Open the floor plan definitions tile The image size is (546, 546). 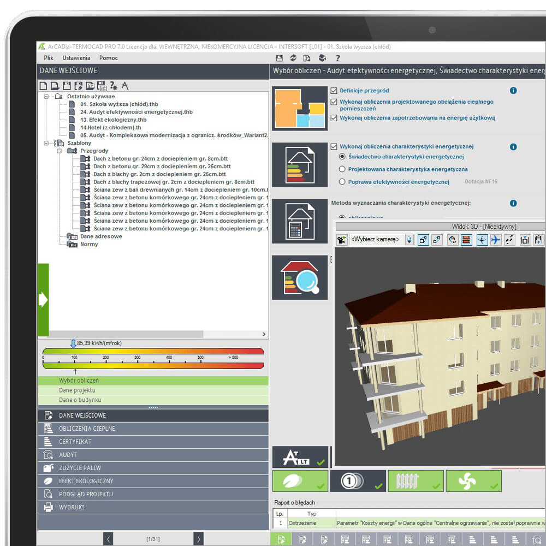click(299, 108)
